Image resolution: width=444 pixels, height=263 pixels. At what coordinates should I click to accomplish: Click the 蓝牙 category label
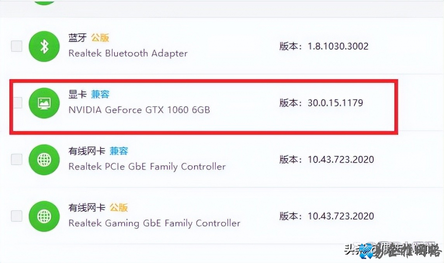click(77, 38)
